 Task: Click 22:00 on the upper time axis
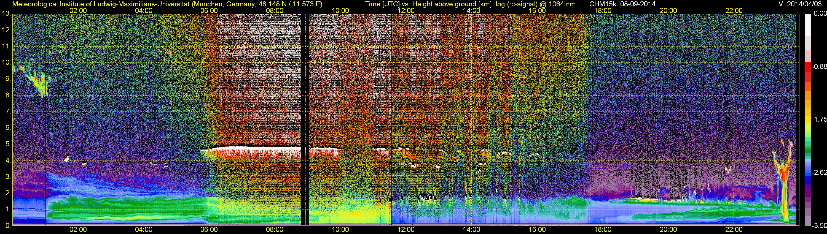click(734, 10)
